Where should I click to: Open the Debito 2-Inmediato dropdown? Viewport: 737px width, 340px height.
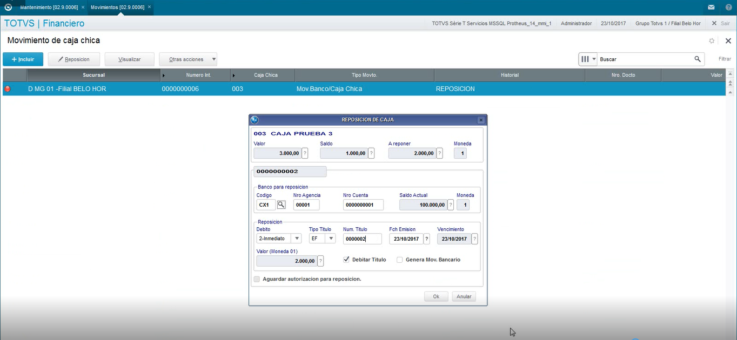click(x=296, y=239)
